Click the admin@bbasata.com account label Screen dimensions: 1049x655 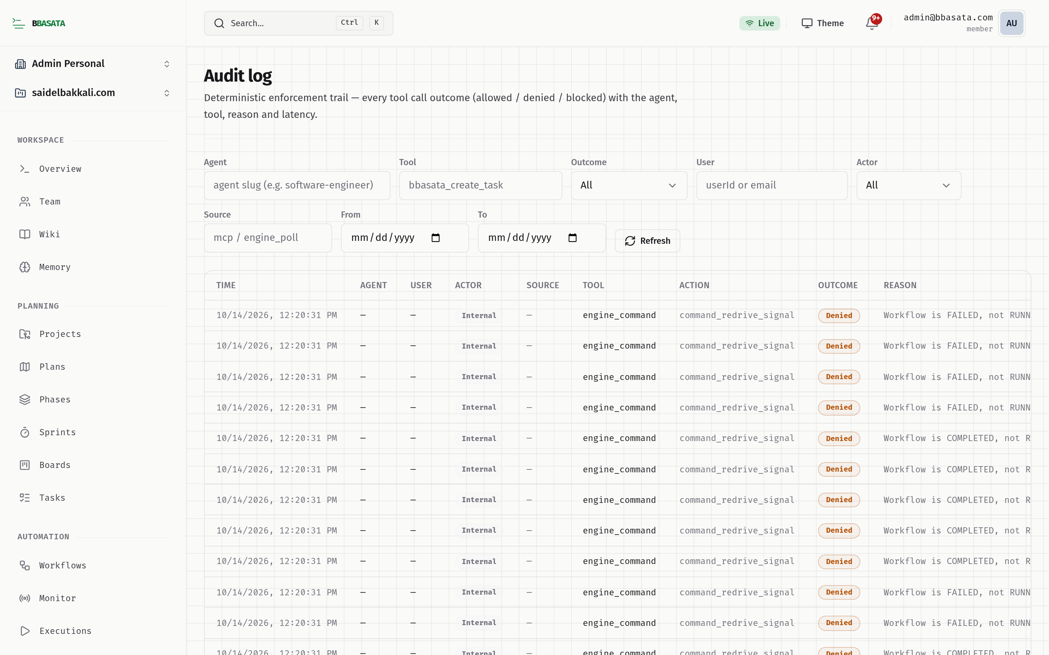tap(948, 18)
